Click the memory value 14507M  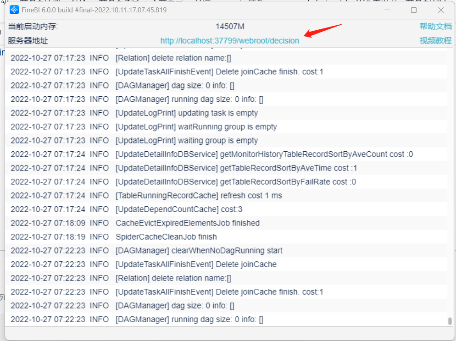[x=230, y=27]
